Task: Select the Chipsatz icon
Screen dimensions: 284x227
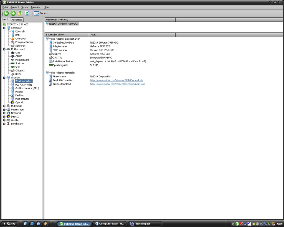Action: pyautogui.click(x=13, y=71)
